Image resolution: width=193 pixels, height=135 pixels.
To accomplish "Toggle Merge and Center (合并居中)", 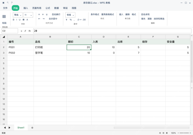I will (x=53, y=19).
